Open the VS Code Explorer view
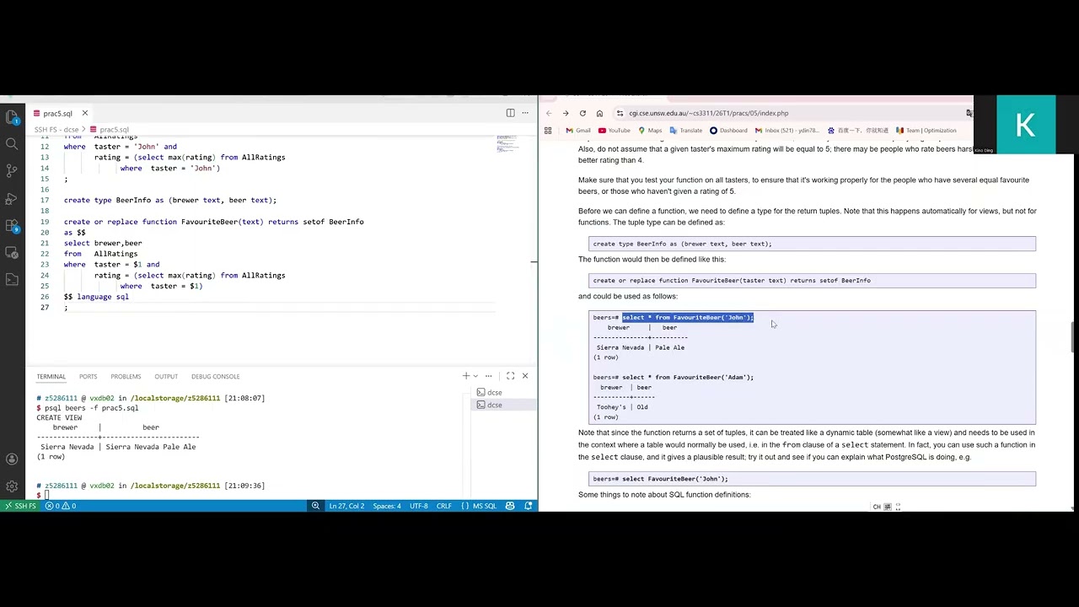The width and height of the screenshot is (1079, 607). 12,117
